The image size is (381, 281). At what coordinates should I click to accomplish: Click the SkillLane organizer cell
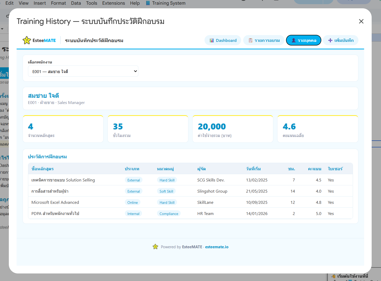(x=205, y=202)
